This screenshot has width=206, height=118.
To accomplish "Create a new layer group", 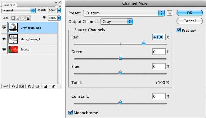I will [37, 87].
